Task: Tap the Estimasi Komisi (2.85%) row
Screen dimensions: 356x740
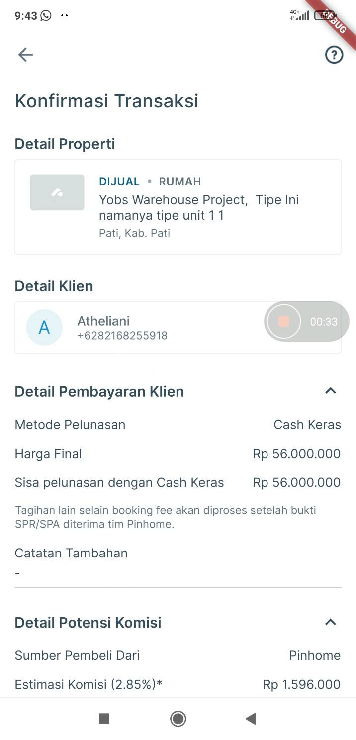Action: [178, 685]
